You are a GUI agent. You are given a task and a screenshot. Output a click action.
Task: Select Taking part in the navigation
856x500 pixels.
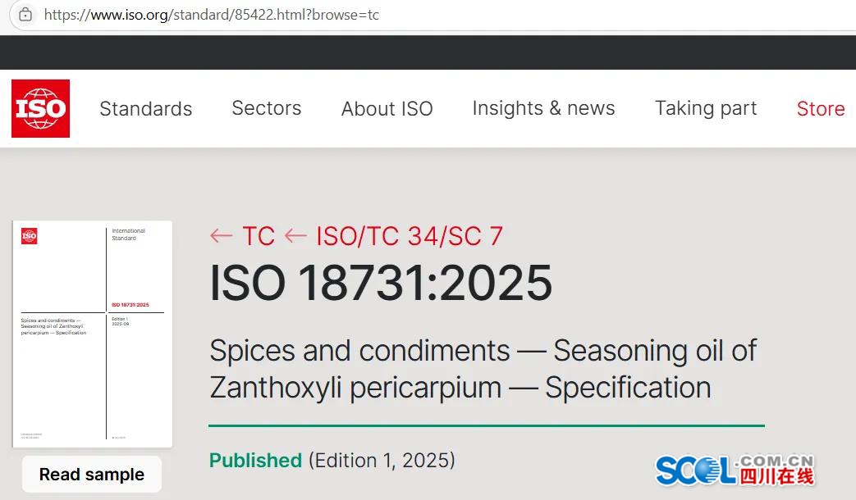point(705,109)
